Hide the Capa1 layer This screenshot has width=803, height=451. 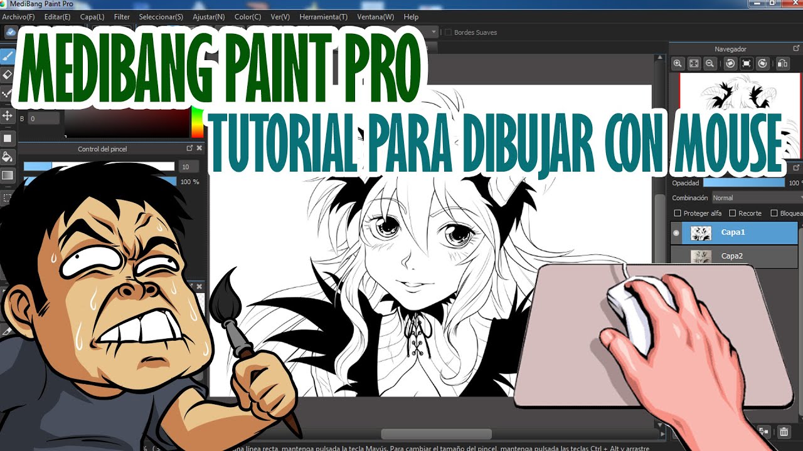pyautogui.click(x=676, y=233)
